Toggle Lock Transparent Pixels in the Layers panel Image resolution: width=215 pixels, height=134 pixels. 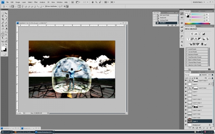point(190,78)
